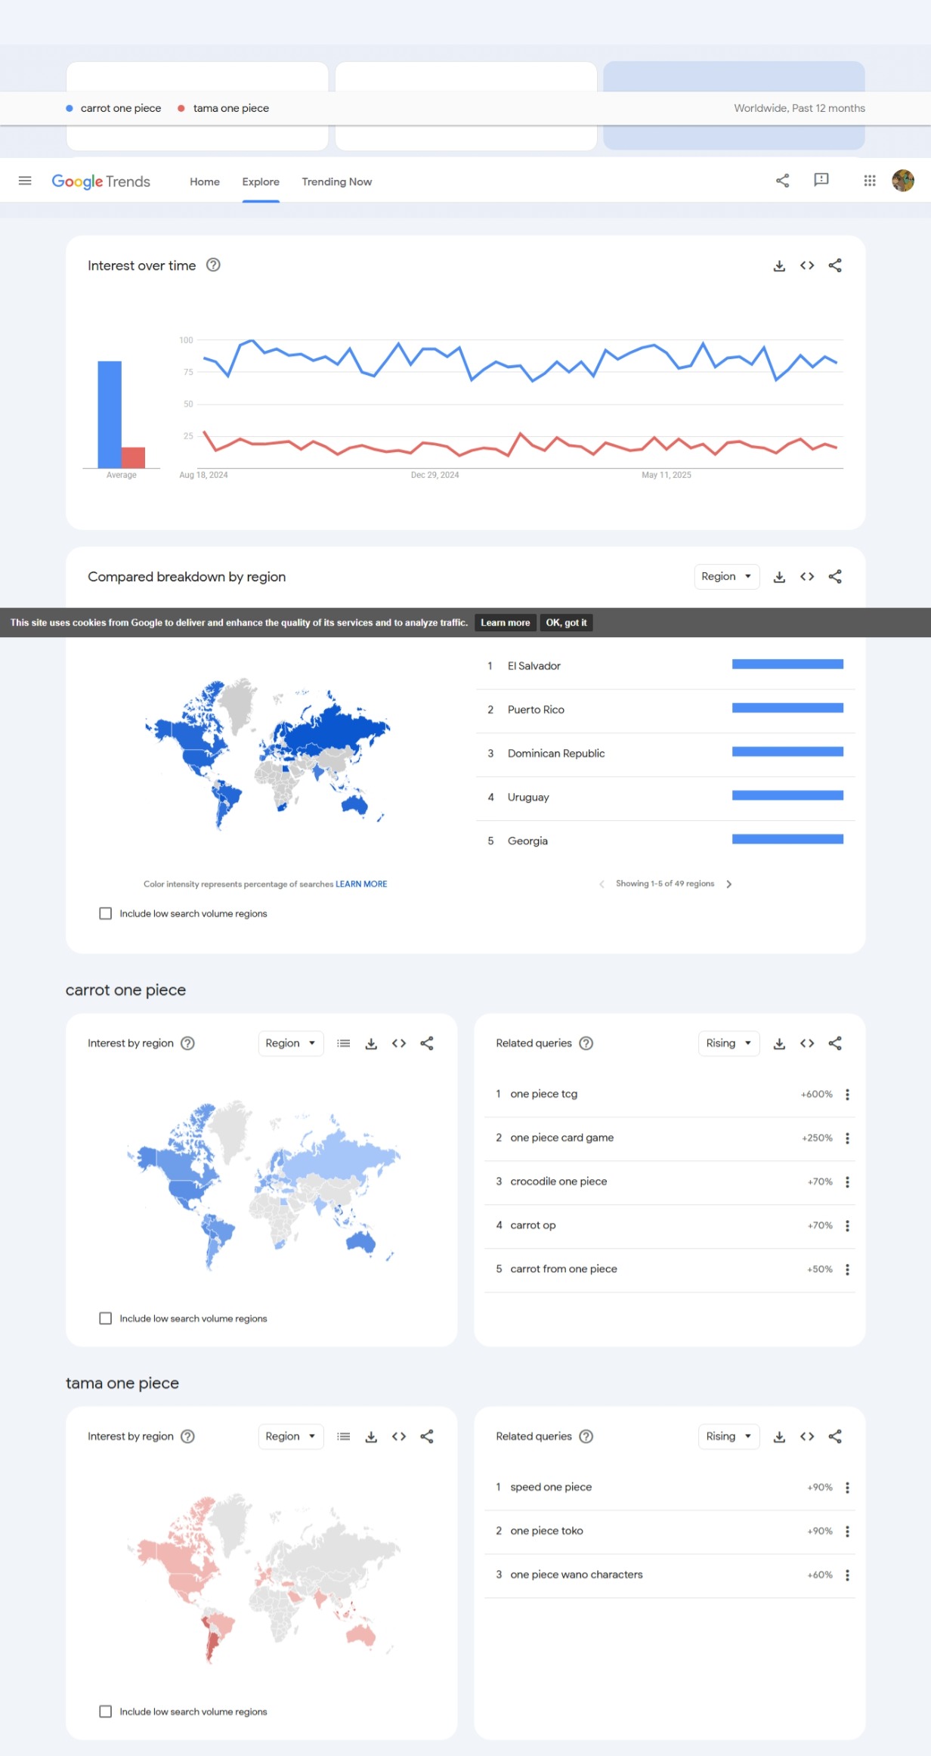Embed the Compared breakdown by region card

tap(807, 577)
